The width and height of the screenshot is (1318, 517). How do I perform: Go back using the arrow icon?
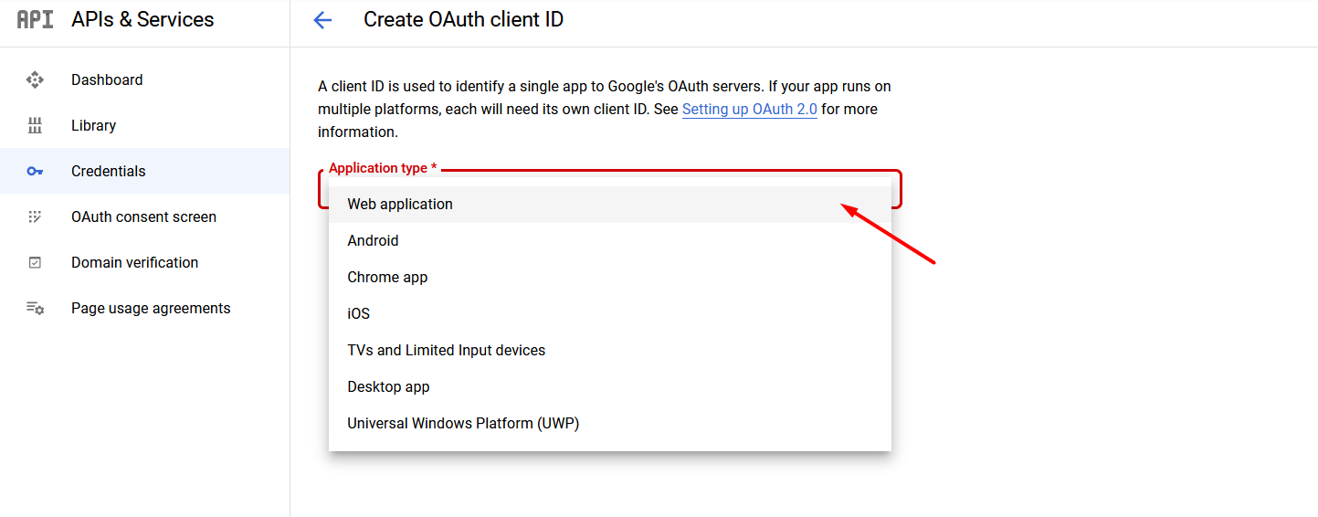(322, 20)
